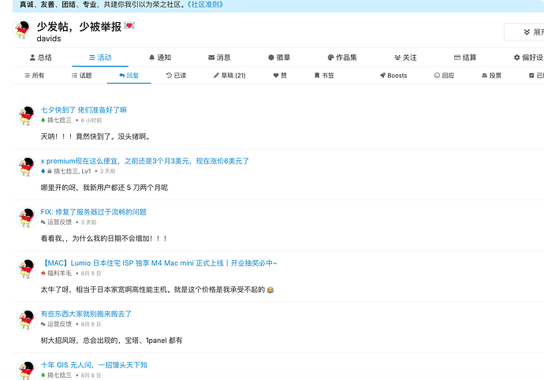Click the 6 小时前 timestamp
This screenshot has height=380, width=544.
pyautogui.click(x=91, y=121)
